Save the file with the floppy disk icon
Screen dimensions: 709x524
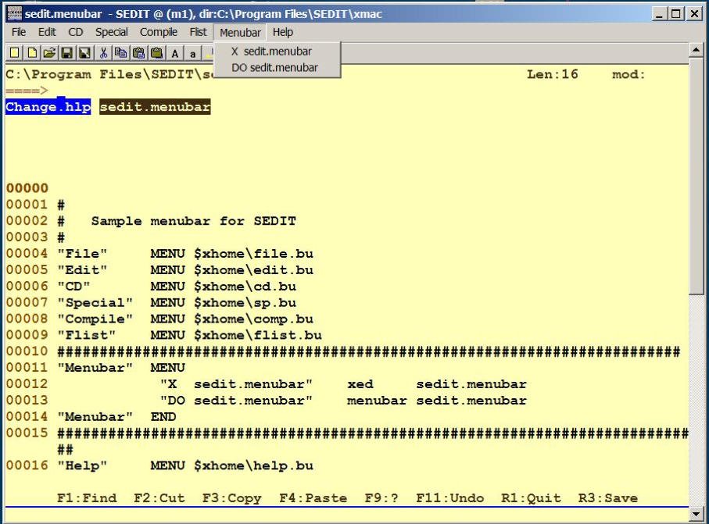[x=67, y=53]
